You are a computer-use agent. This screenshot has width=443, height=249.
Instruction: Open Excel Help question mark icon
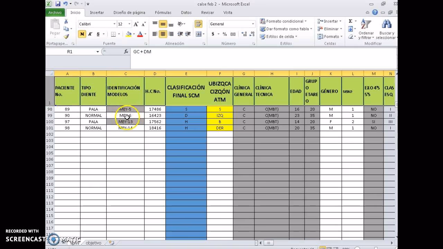click(x=375, y=12)
